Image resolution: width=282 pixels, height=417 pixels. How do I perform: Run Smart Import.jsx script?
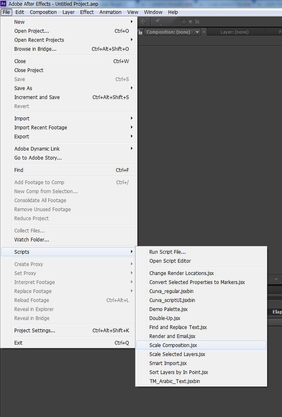201,363
